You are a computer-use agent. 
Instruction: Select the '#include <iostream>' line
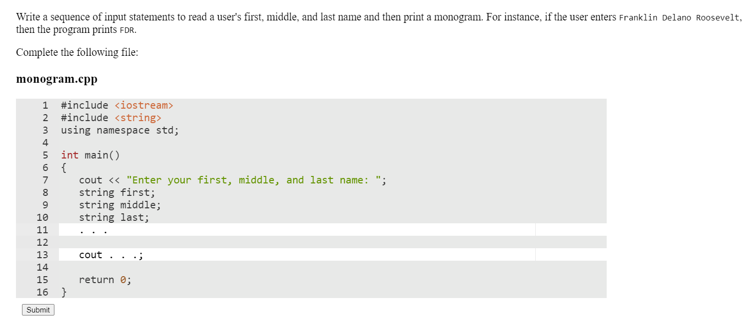click(116, 105)
